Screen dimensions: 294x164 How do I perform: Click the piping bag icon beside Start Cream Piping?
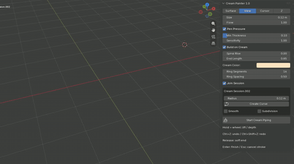(225, 120)
